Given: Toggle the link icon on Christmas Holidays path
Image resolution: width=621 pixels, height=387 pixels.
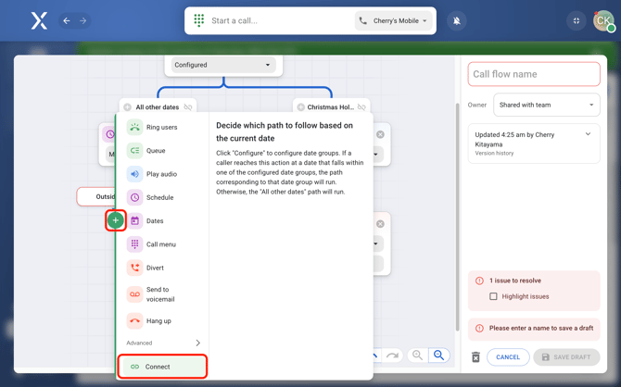Looking at the screenshot, I should click(361, 107).
